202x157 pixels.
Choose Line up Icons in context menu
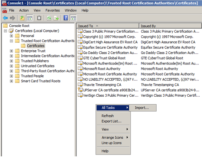tap(111, 143)
